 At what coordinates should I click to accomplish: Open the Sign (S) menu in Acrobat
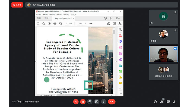59,15
